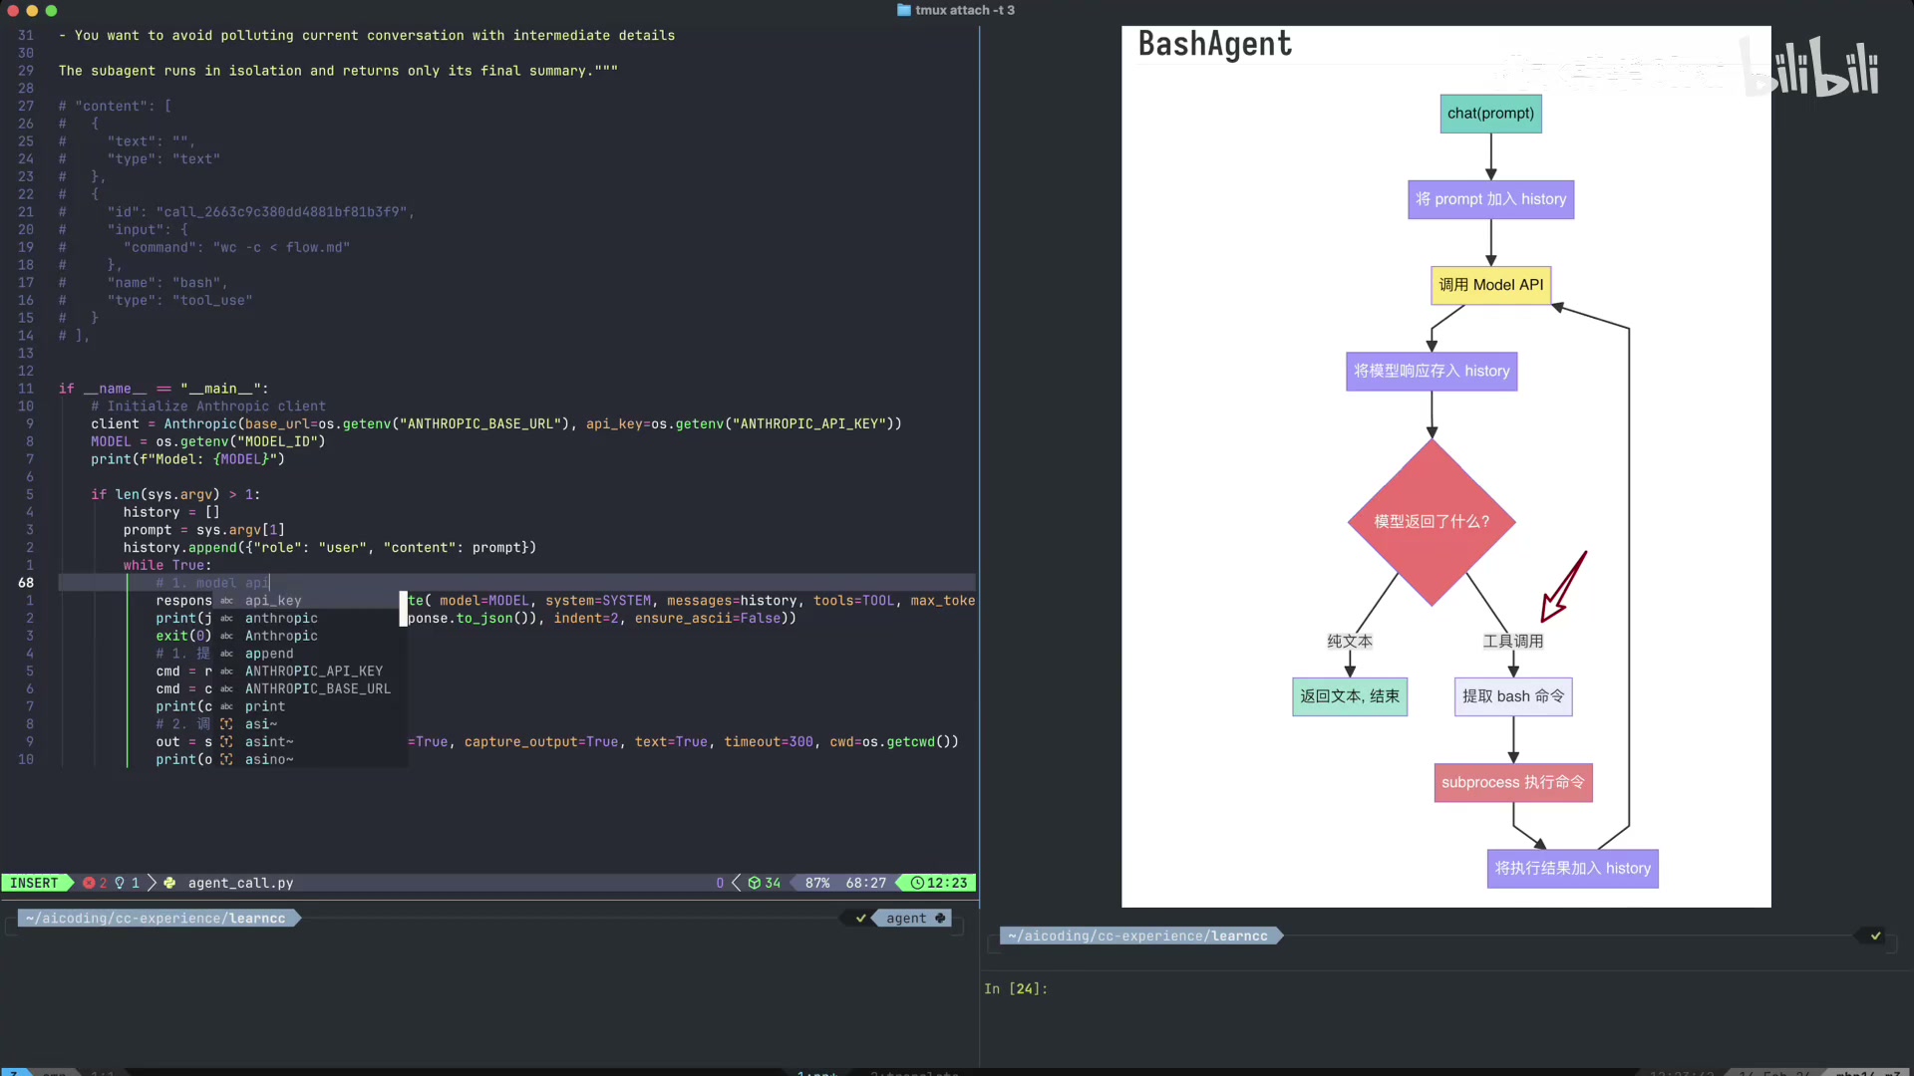
Task: Pick the anthropic lowercase completion item
Action: pos(281,618)
